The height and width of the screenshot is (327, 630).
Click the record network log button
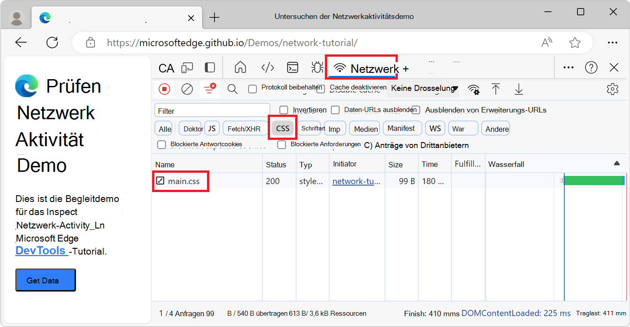[x=164, y=89]
